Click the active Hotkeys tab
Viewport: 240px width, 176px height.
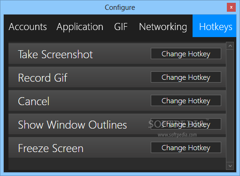214,26
